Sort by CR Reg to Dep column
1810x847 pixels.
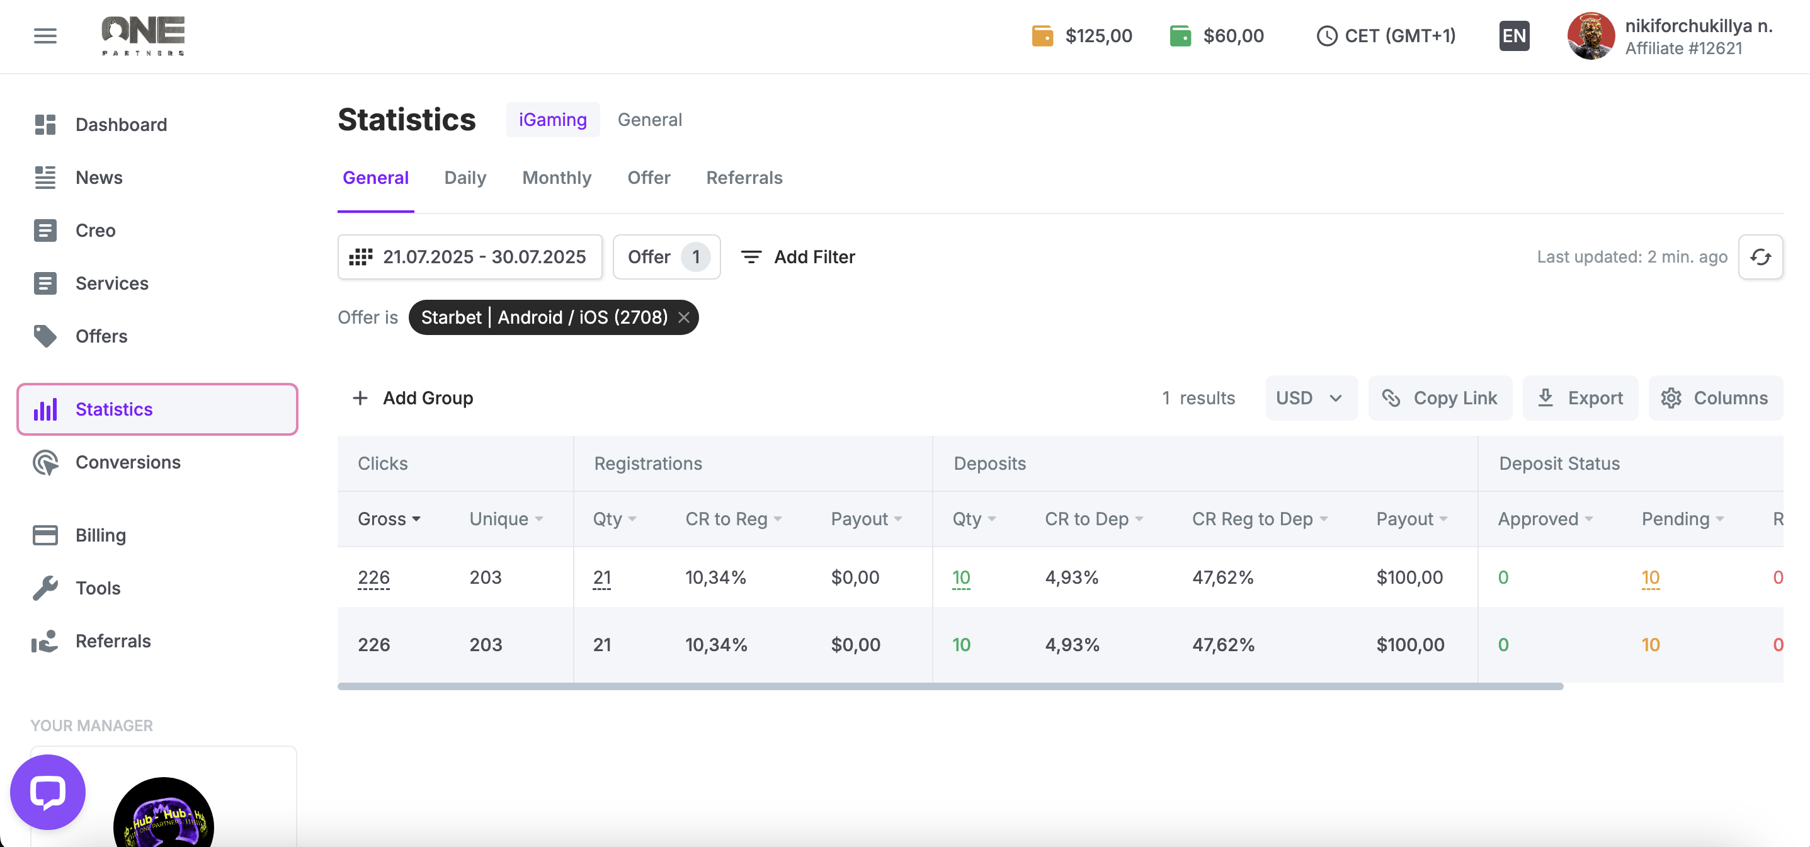tap(1260, 519)
